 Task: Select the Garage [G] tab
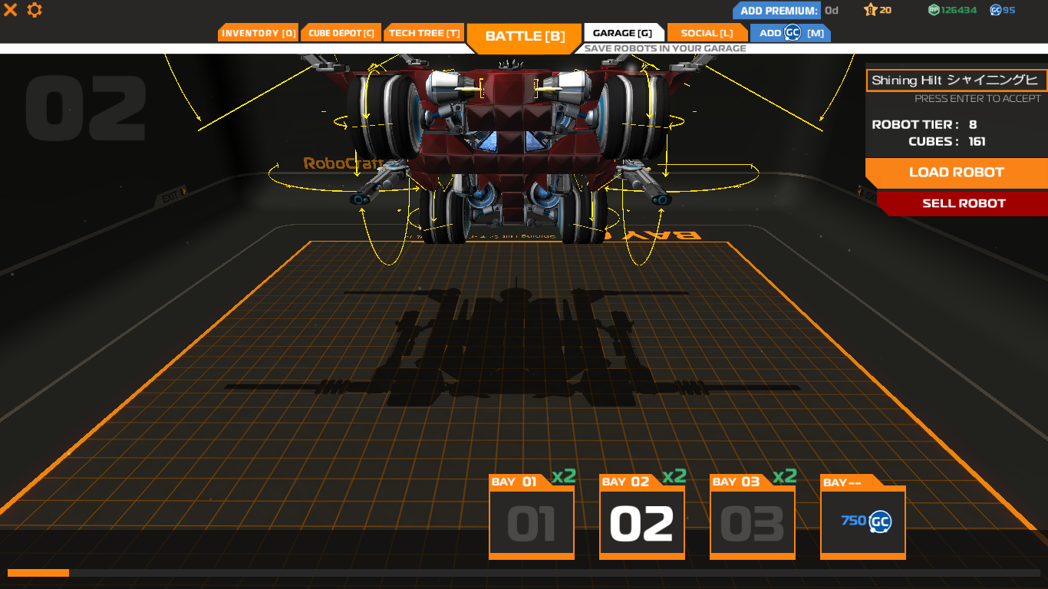[623, 33]
